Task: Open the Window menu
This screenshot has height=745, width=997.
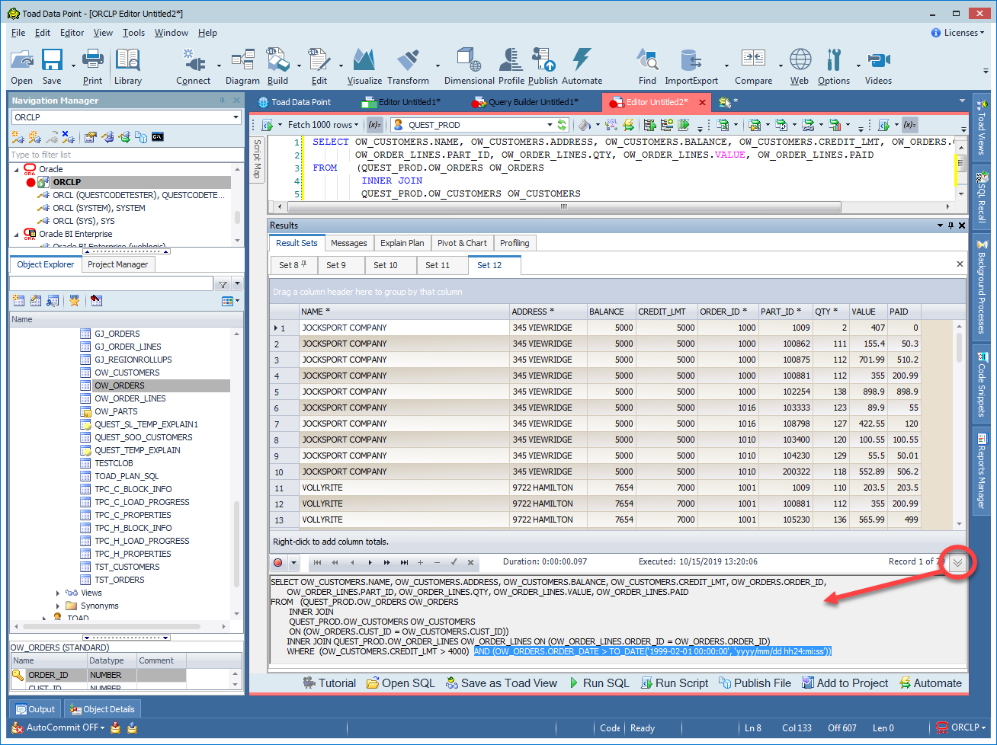Action: [172, 33]
